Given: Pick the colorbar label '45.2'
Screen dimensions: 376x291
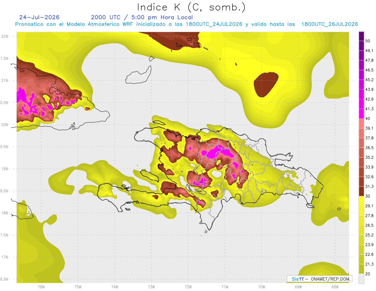Looking at the screenshot, I should tap(369, 80).
